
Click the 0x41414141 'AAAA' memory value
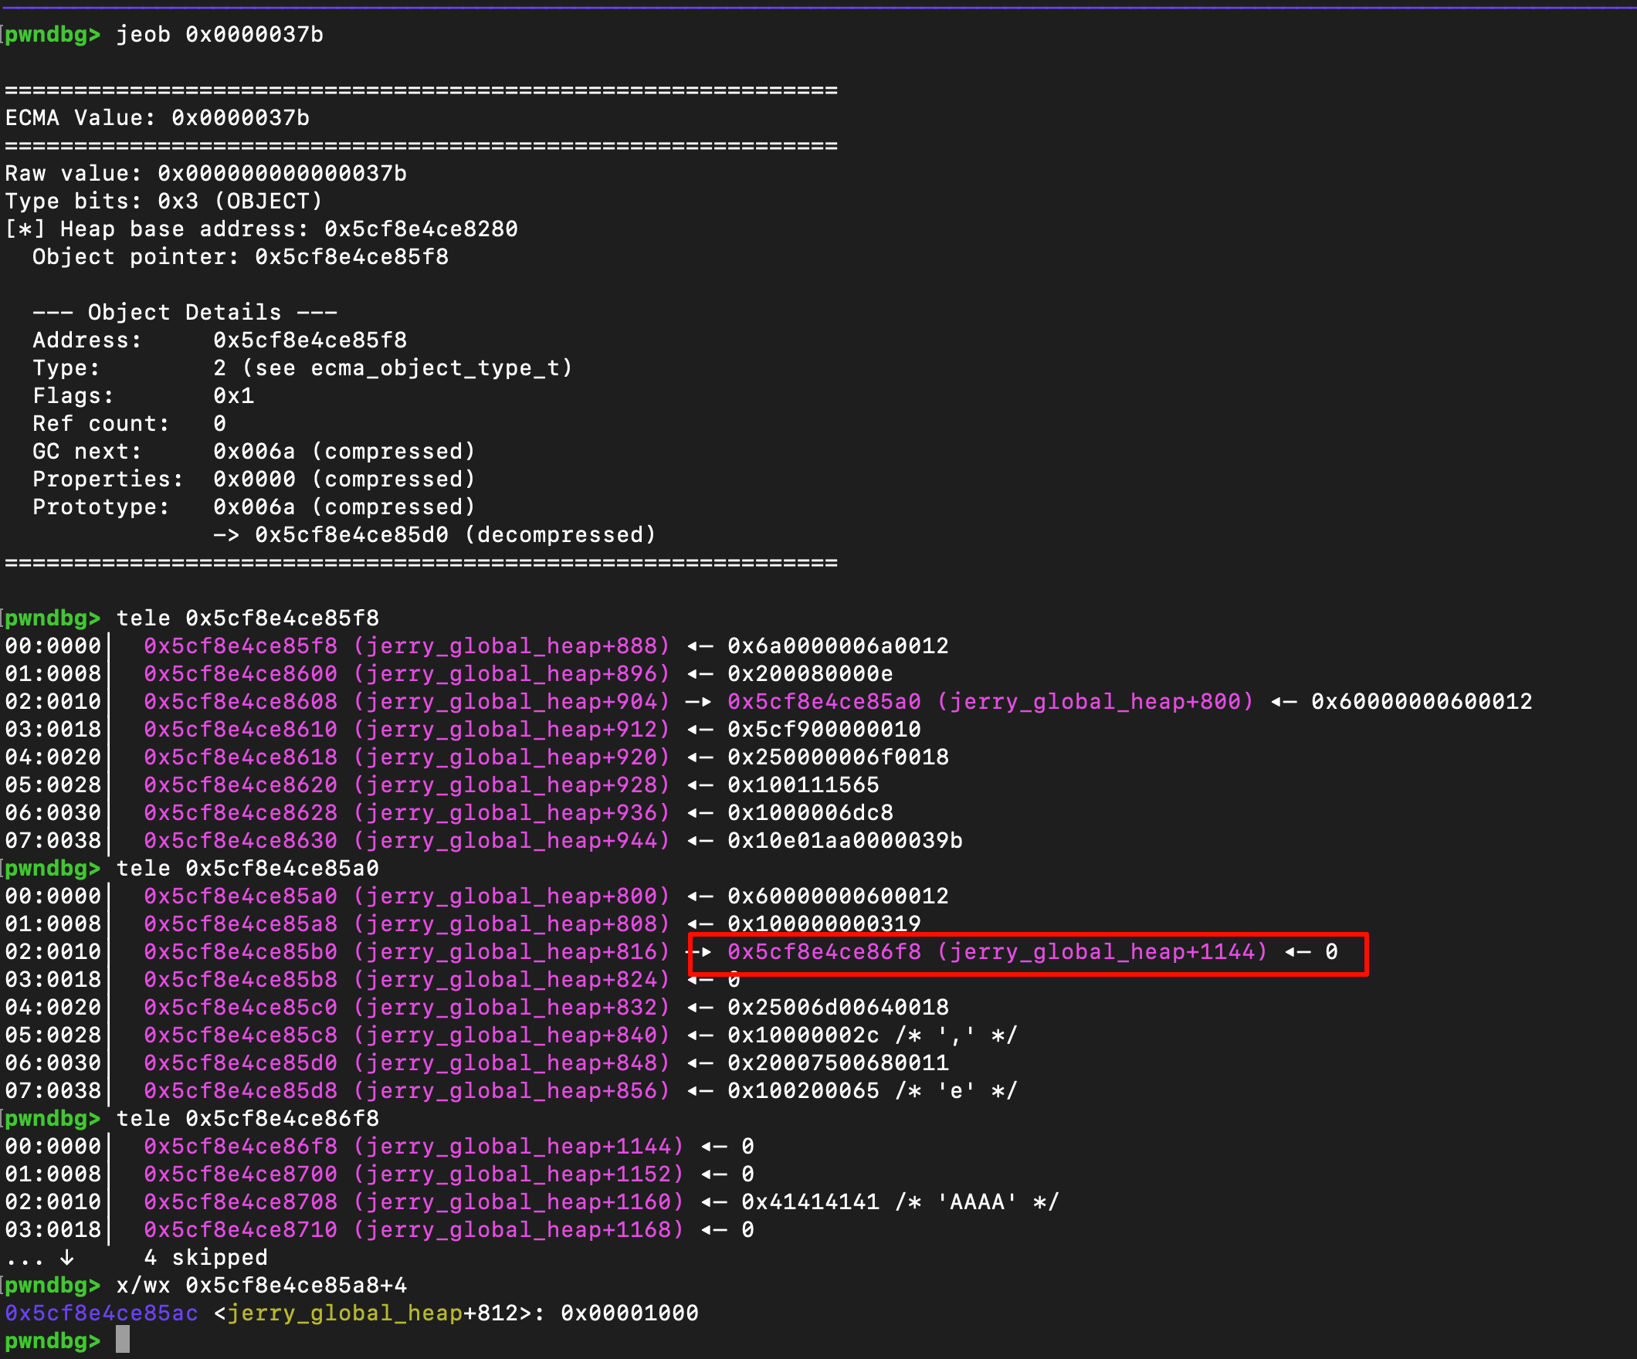810,1201
